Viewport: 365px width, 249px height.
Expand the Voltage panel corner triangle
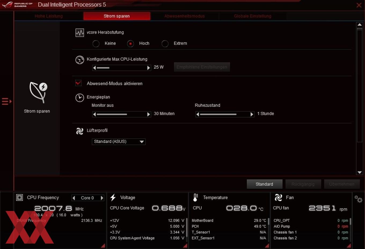185,246
